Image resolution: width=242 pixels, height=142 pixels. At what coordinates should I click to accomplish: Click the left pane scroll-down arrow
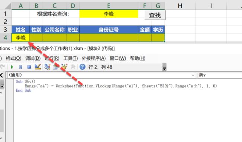click(x=1, y=138)
